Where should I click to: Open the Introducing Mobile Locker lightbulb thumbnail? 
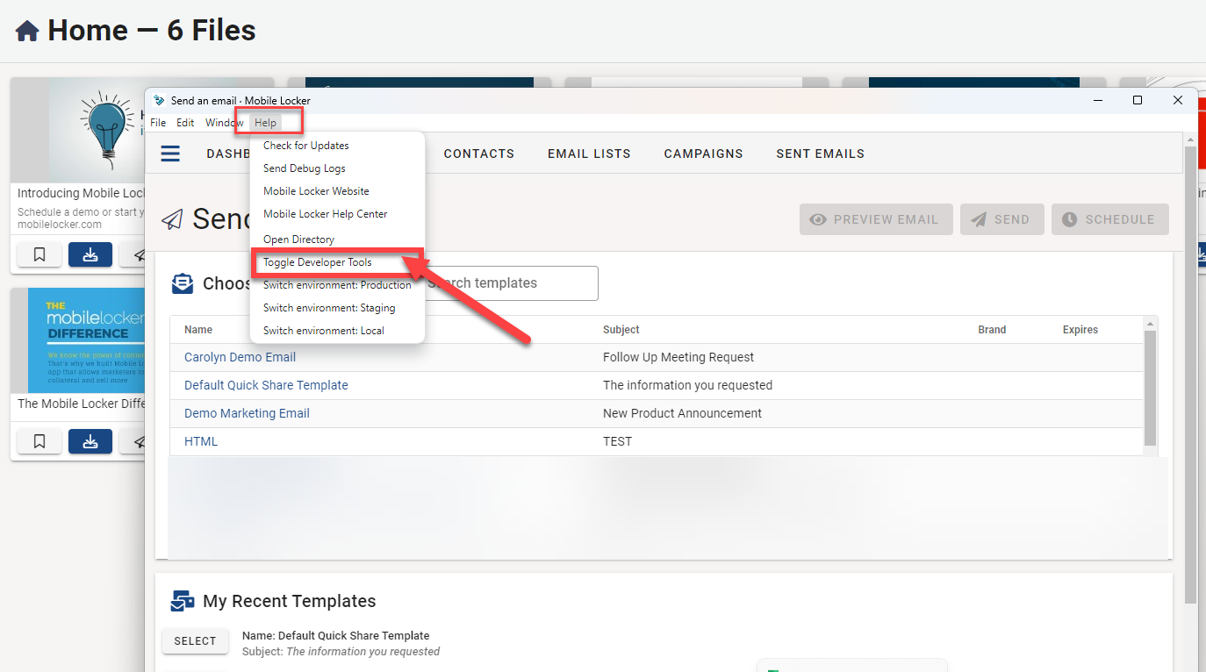(97, 130)
